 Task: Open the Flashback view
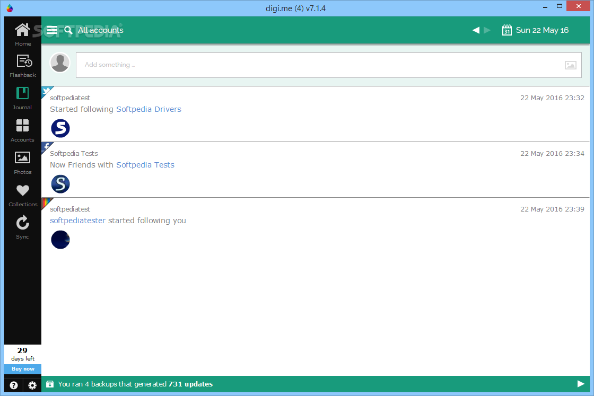23,66
